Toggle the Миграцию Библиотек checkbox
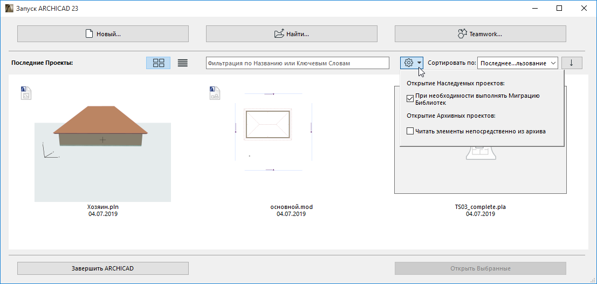The height and width of the screenshot is (284, 597). click(x=410, y=99)
